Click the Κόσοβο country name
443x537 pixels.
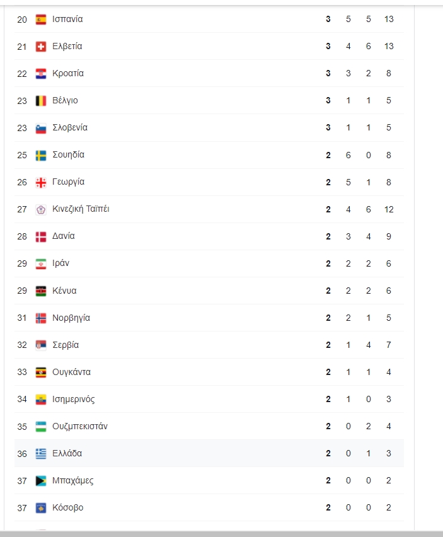[67, 507]
